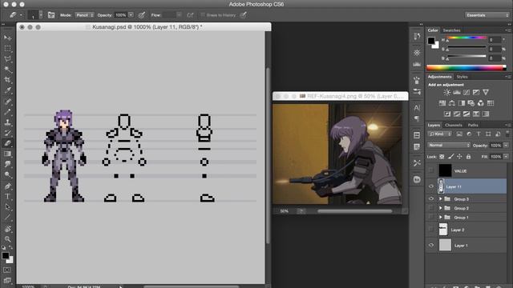Select the Path Selection tool
The image size is (513, 288).
point(7,207)
